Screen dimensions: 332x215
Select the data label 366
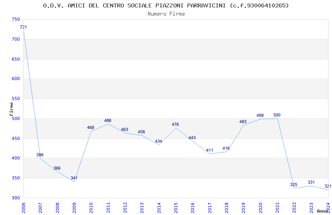tap(57, 168)
